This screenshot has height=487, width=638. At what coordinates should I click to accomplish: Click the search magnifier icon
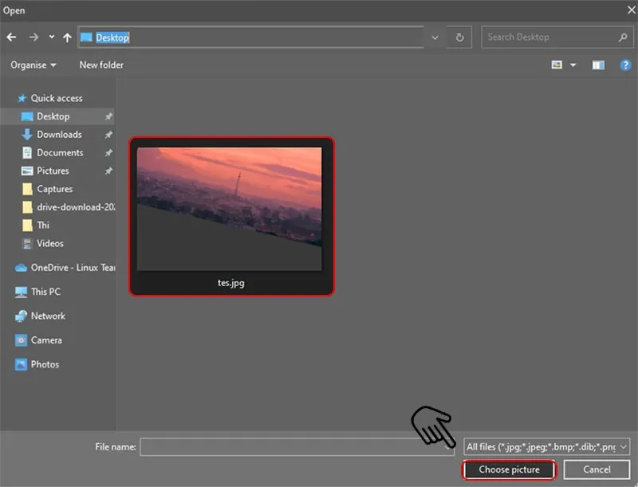click(623, 37)
